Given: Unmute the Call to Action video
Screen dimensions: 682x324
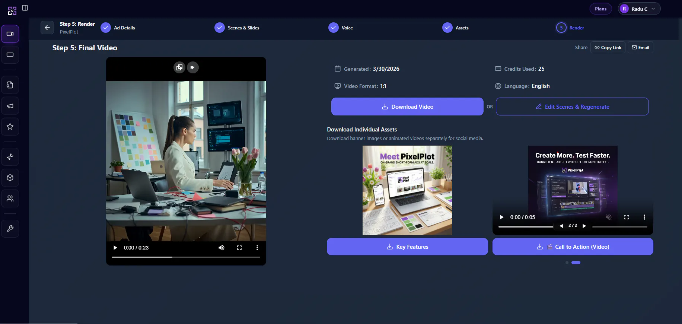Looking at the screenshot, I should 609,217.
